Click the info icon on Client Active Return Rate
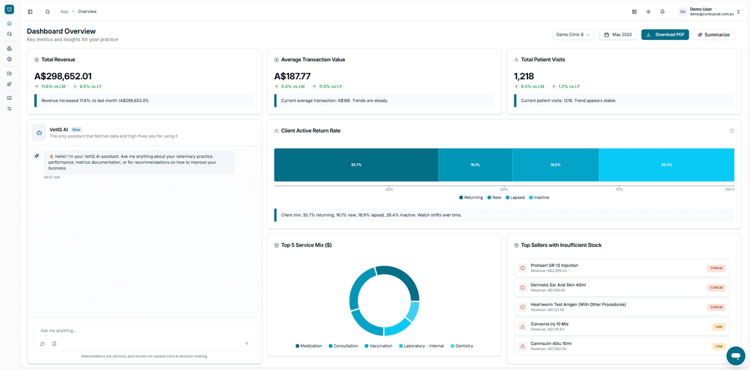 [732, 131]
